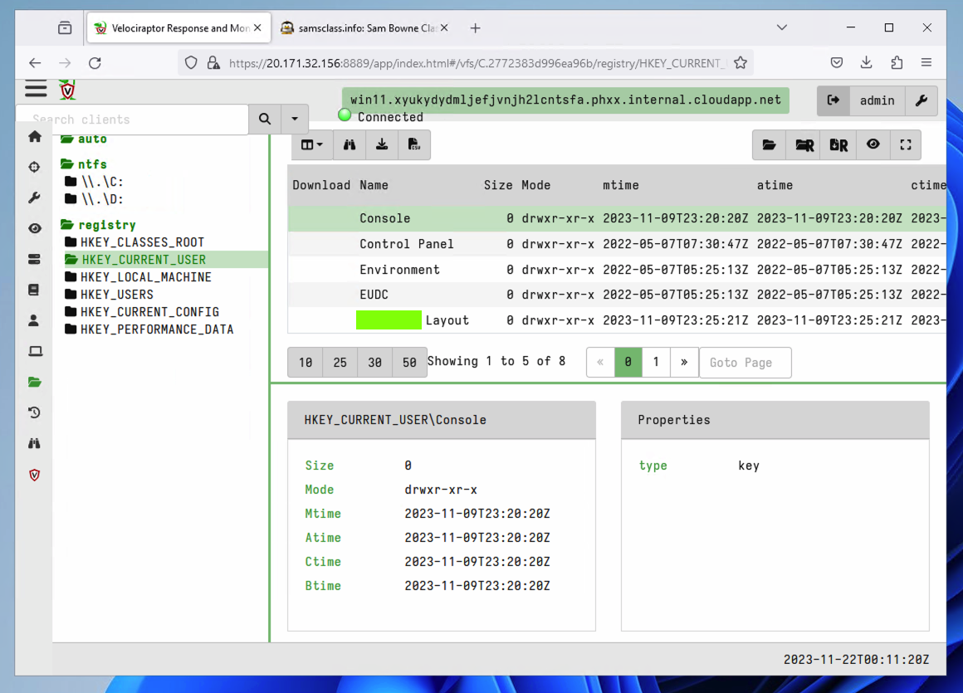Select the Layout row

(617, 320)
